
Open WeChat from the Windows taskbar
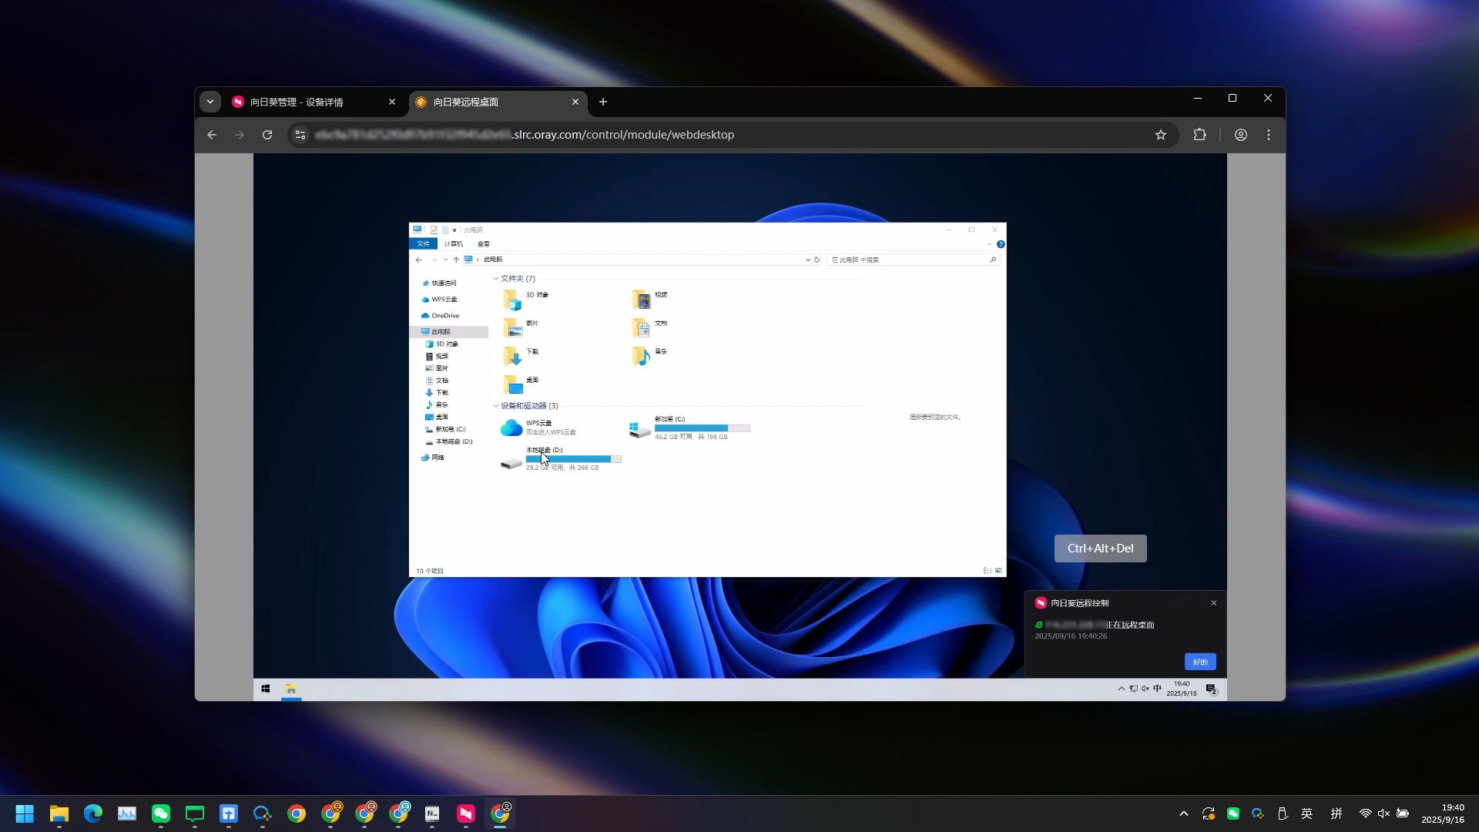coord(161,814)
